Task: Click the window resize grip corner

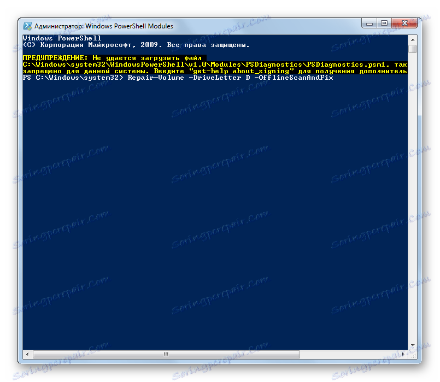Action: point(413,355)
